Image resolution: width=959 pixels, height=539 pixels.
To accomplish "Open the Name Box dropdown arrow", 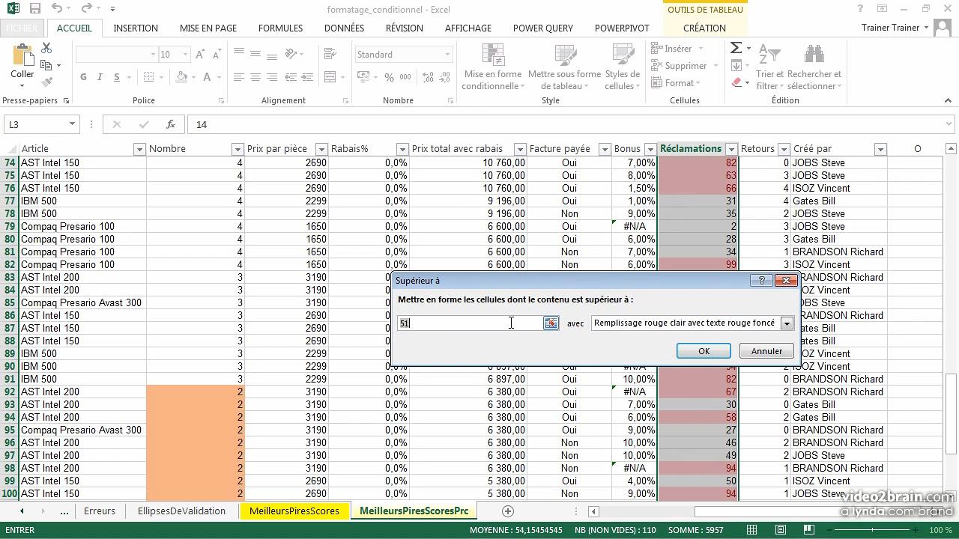I will pyautogui.click(x=72, y=124).
